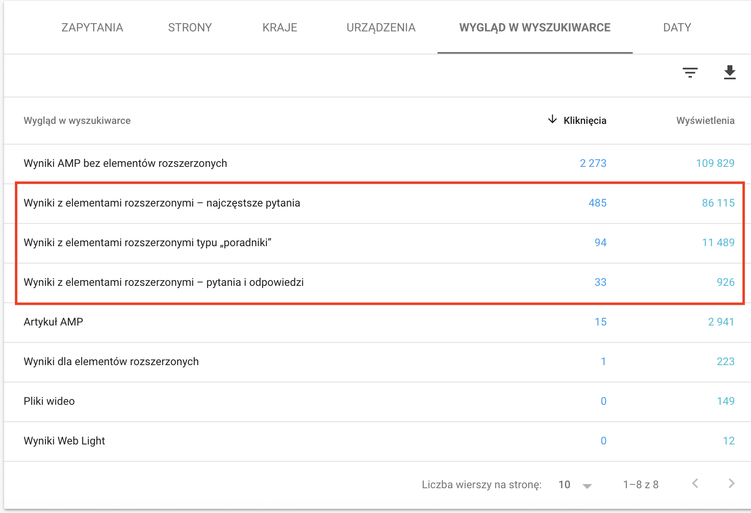
Task: Open the rows per page dropdown
Action: (575, 485)
